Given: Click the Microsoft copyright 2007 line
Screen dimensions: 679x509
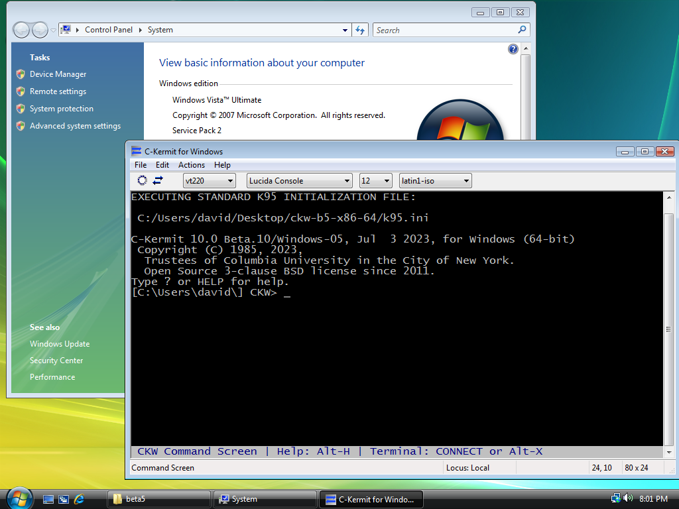Looking at the screenshot, I should coord(279,115).
